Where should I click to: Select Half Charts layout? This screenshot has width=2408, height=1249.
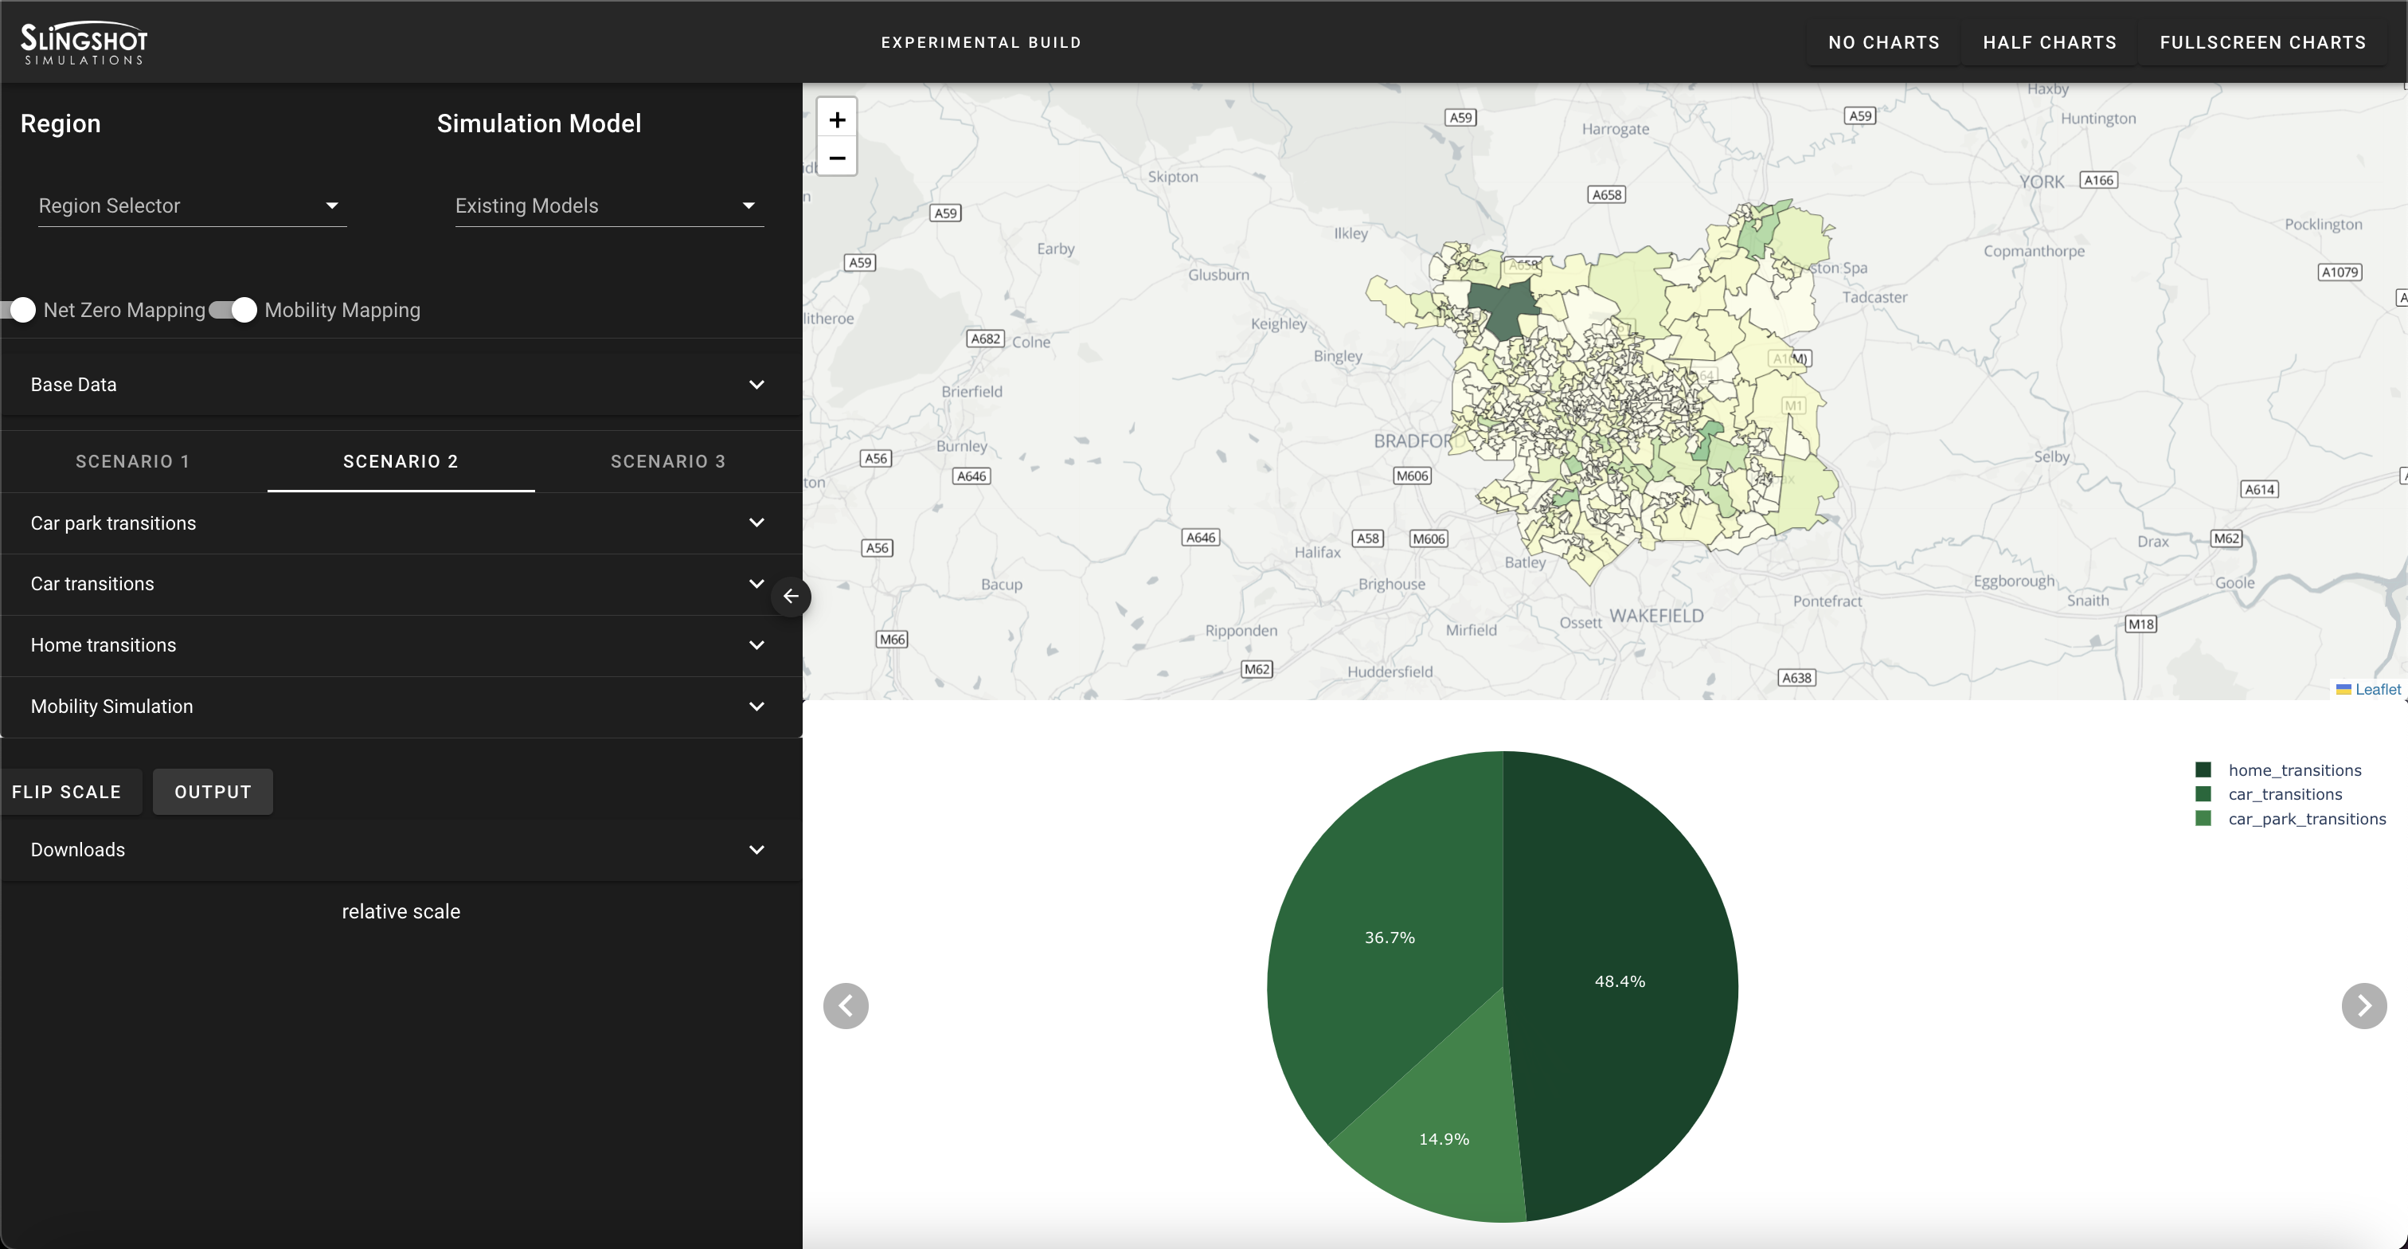point(2050,42)
